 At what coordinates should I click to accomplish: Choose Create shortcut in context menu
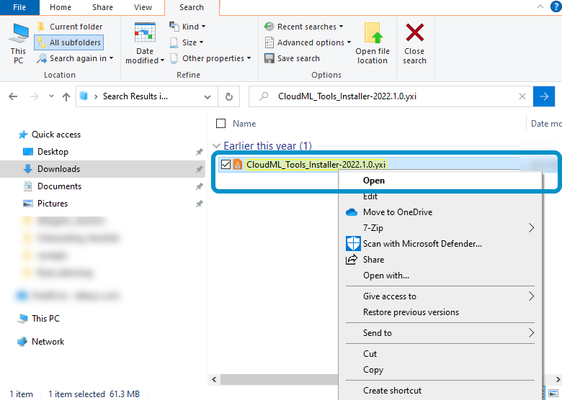(440, 391)
